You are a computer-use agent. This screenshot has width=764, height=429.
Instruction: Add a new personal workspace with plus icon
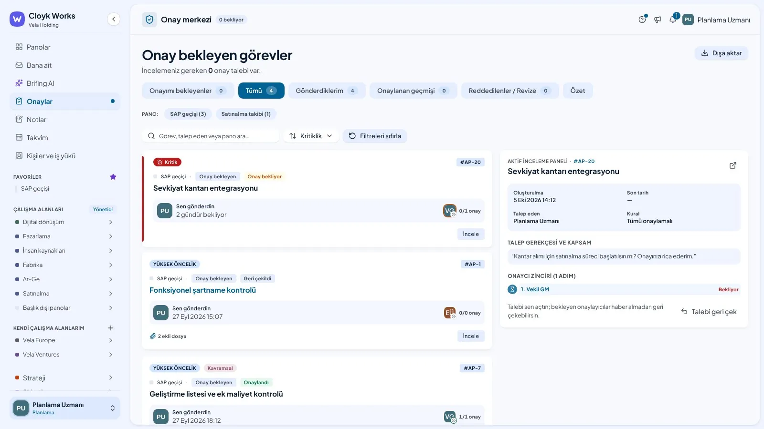pos(111,328)
